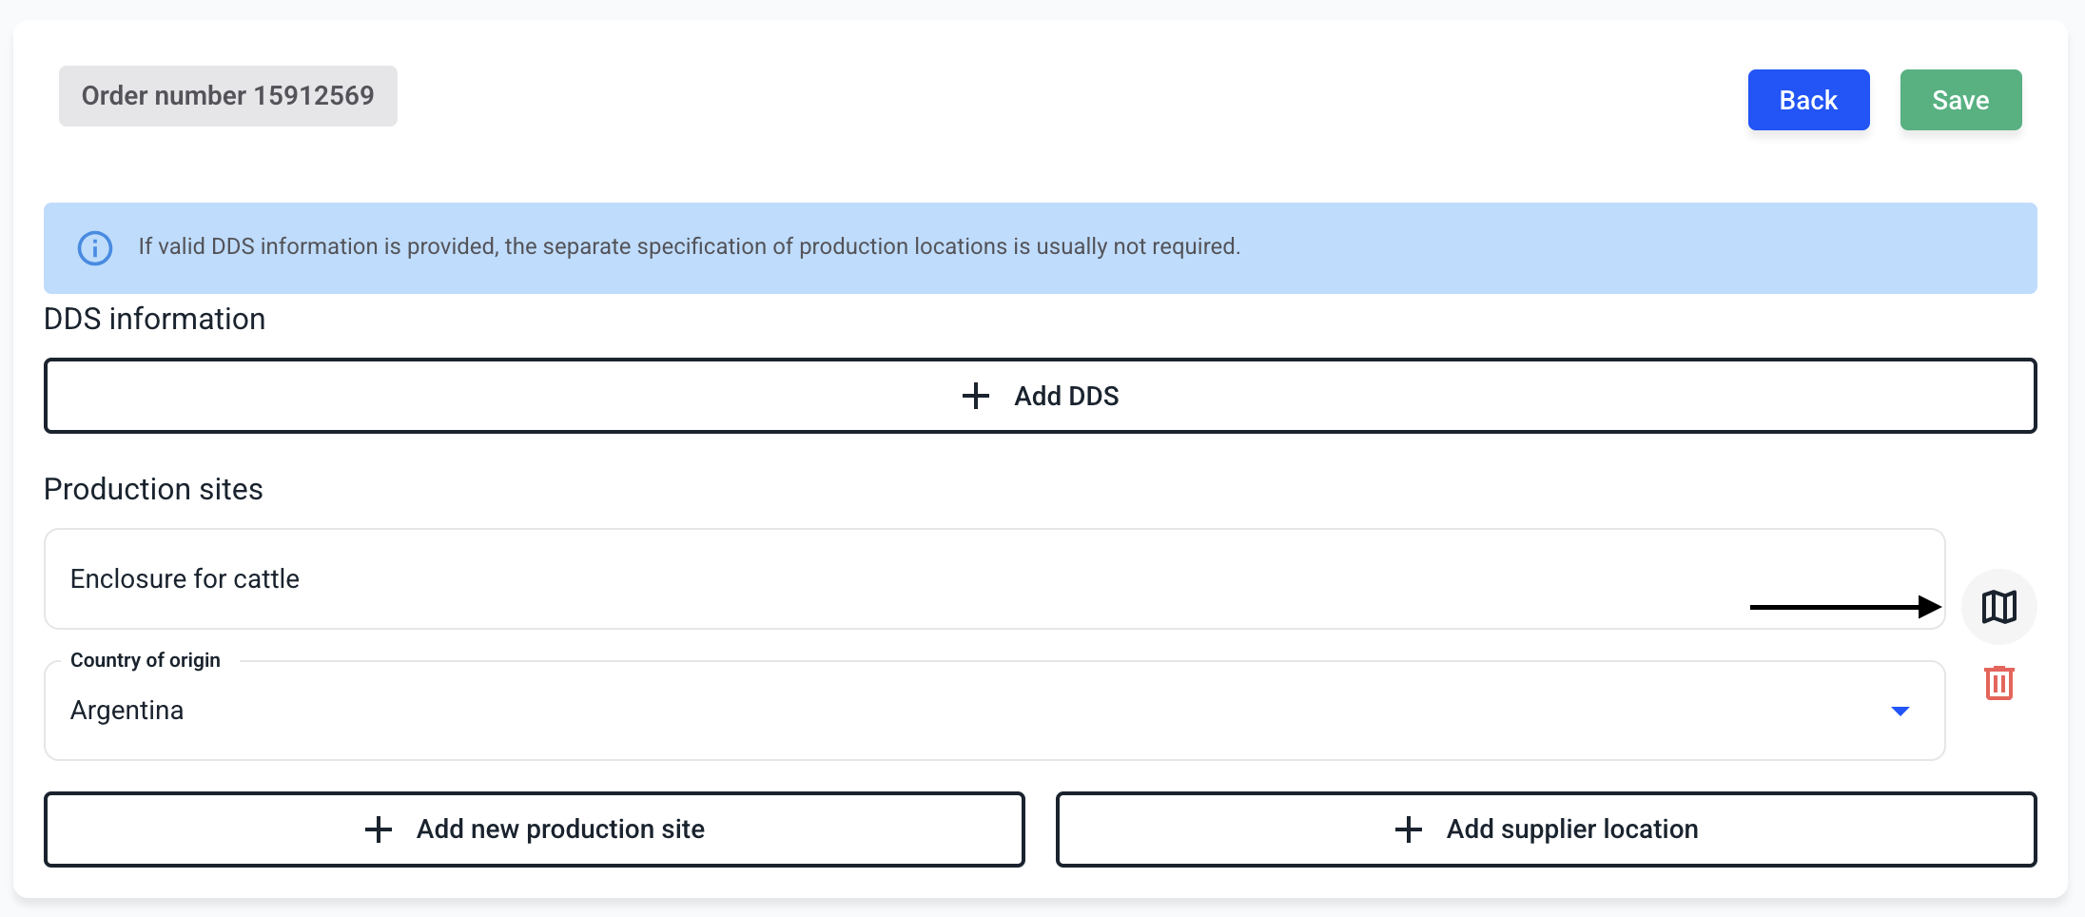Click the info icon in the blue banner

pos(95,248)
